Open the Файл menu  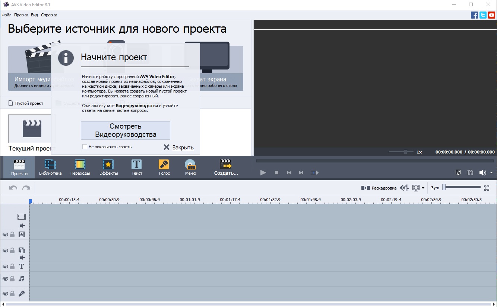(x=6, y=15)
